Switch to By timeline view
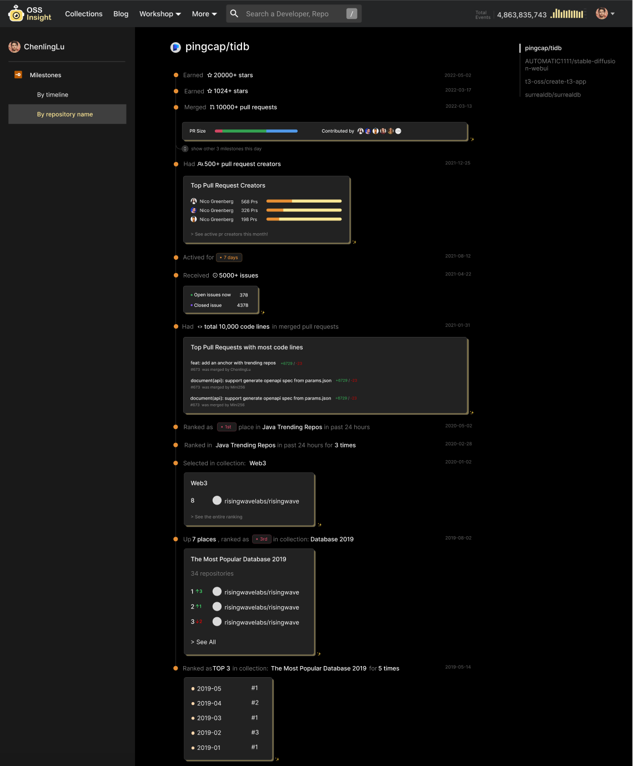The height and width of the screenshot is (766, 633). [x=53, y=95]
